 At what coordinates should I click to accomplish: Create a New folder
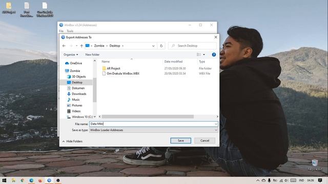click(92, 55)
